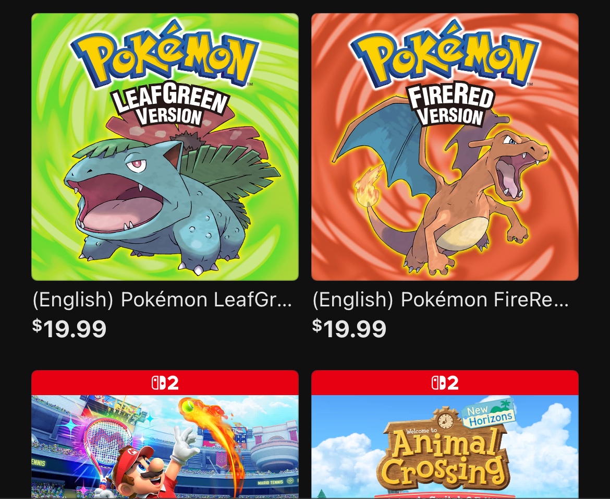Tap the Switch 2 logo above Mario Tennis
Viewport: 610px width, 499px height.
coord(165,383)
